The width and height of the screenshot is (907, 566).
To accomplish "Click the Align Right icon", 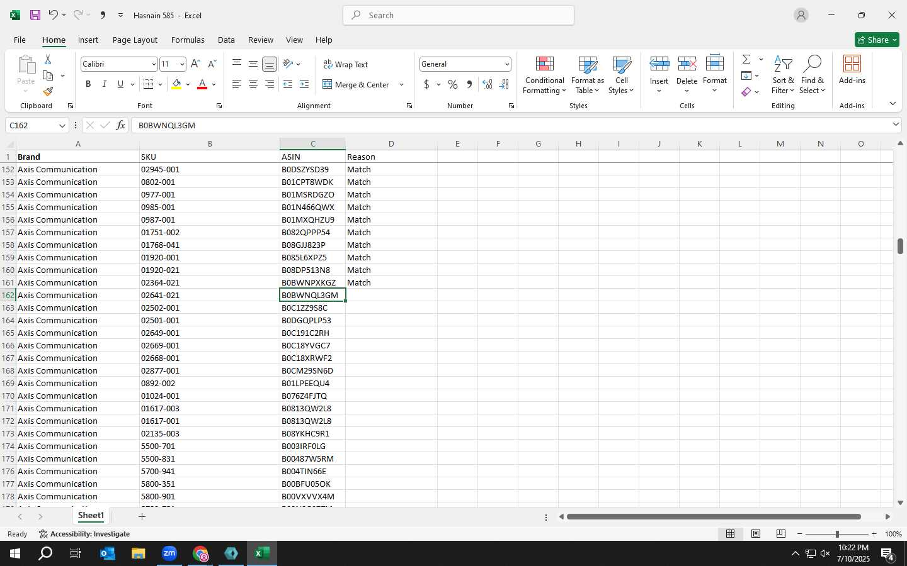I will (269, 84).
